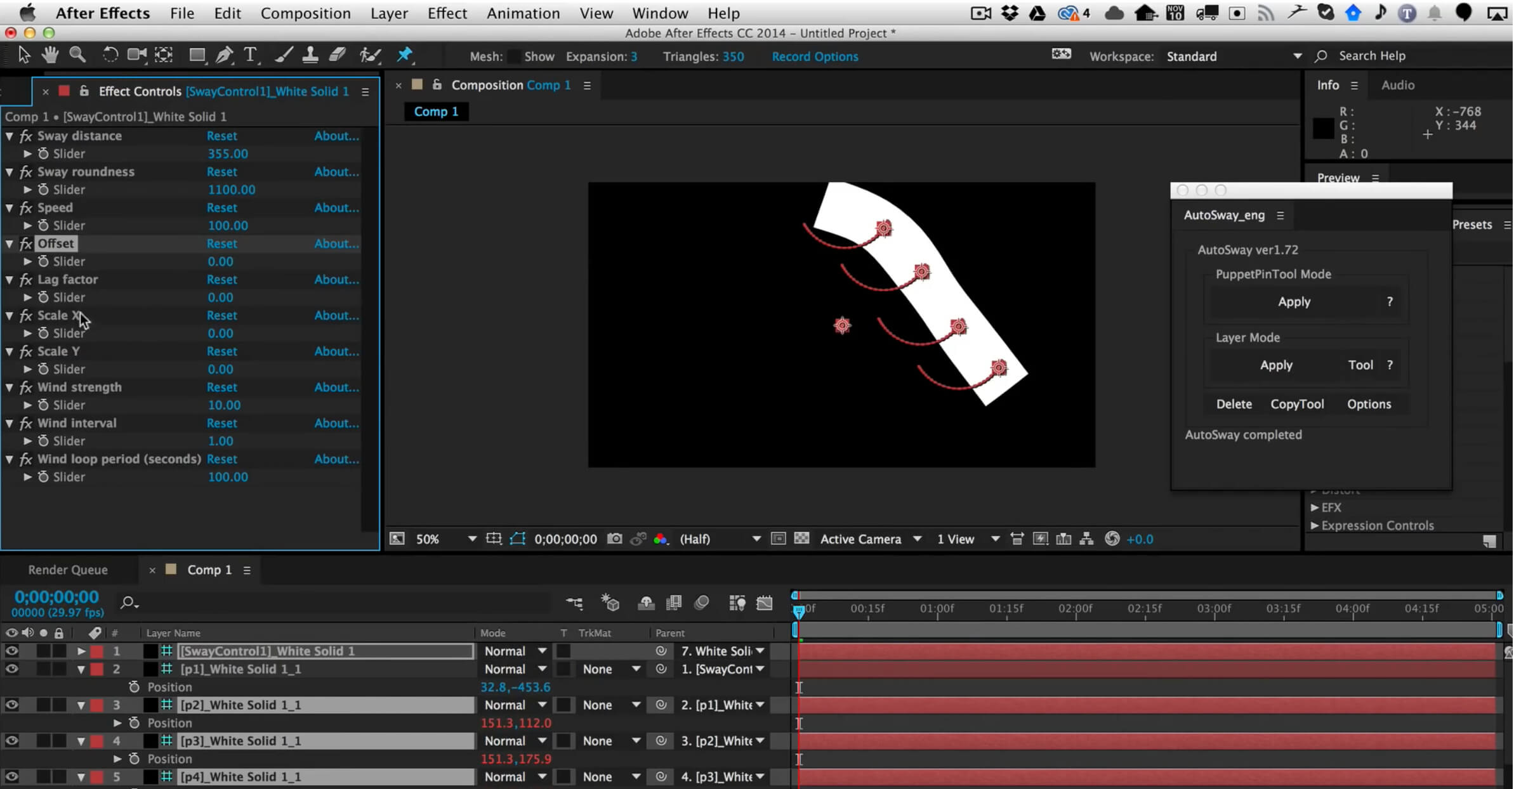This screenshot has height=789, width=1514.
Task: Open the Half resolution dropdown
Action: [x=720, y=539]
